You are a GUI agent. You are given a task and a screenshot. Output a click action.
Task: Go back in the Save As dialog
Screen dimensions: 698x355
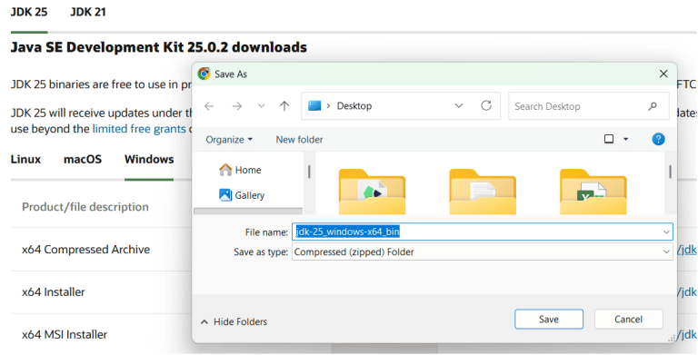209,106
